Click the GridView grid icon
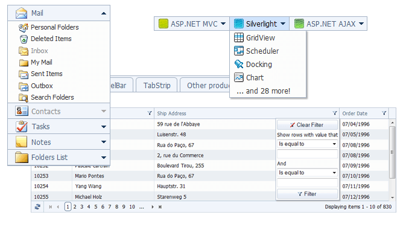The height and width of the screenshot is (227, 406). click(239, 37)
